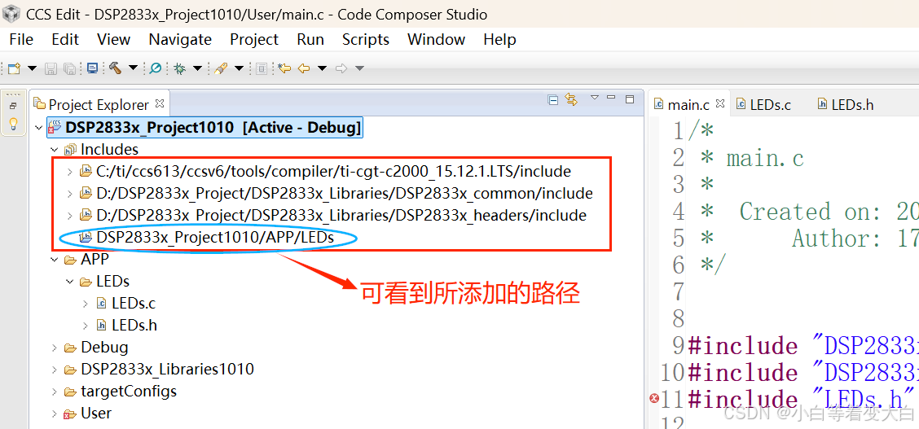919x429 pixels.
Task: Collapse the LEDs folder
Action: click(70, 282)
